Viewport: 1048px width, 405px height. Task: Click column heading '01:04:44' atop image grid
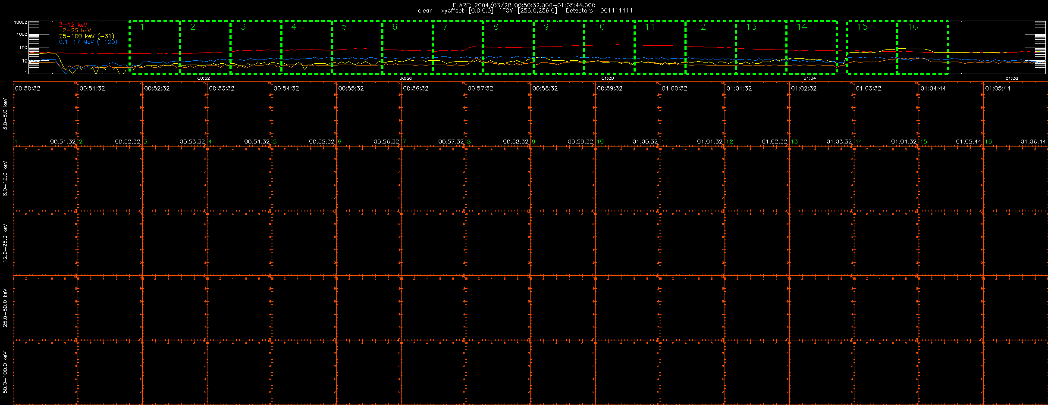point(933,88)
